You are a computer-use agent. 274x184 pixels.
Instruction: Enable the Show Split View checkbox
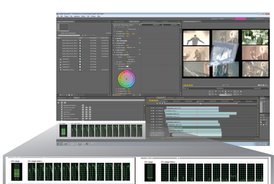coord(127,60)
